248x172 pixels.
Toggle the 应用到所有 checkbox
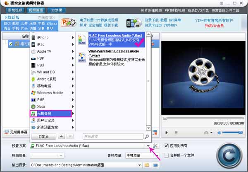(x=166, y=146)
